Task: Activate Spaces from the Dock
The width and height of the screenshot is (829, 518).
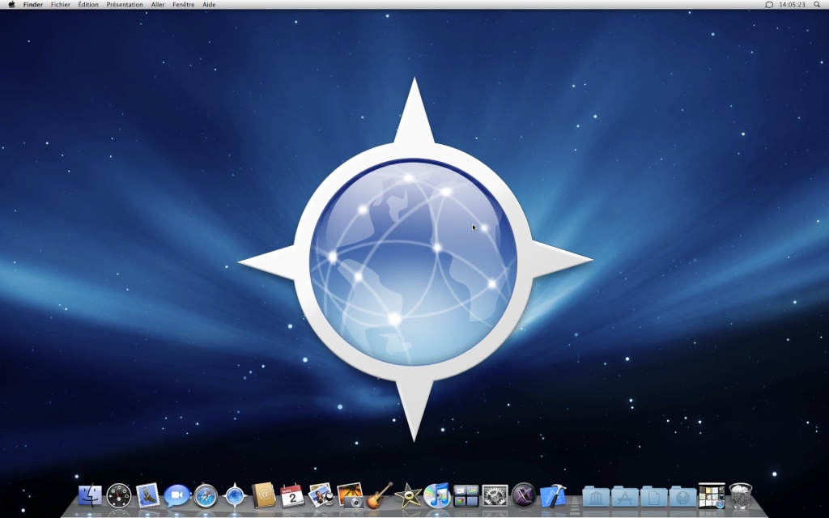Action: (x=466, y=496)
